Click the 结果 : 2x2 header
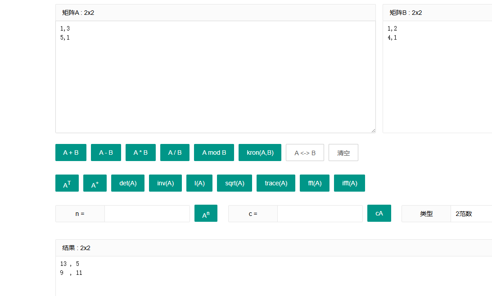The height and width of the screenshot is (296, 492). [274, 248]
